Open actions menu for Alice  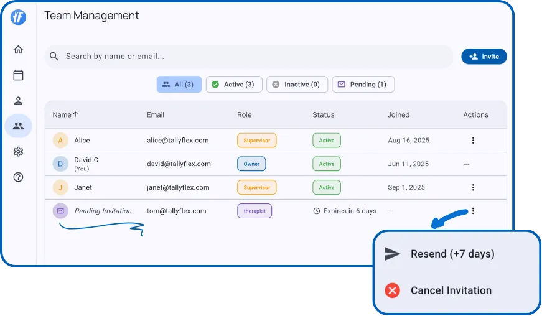473,141
